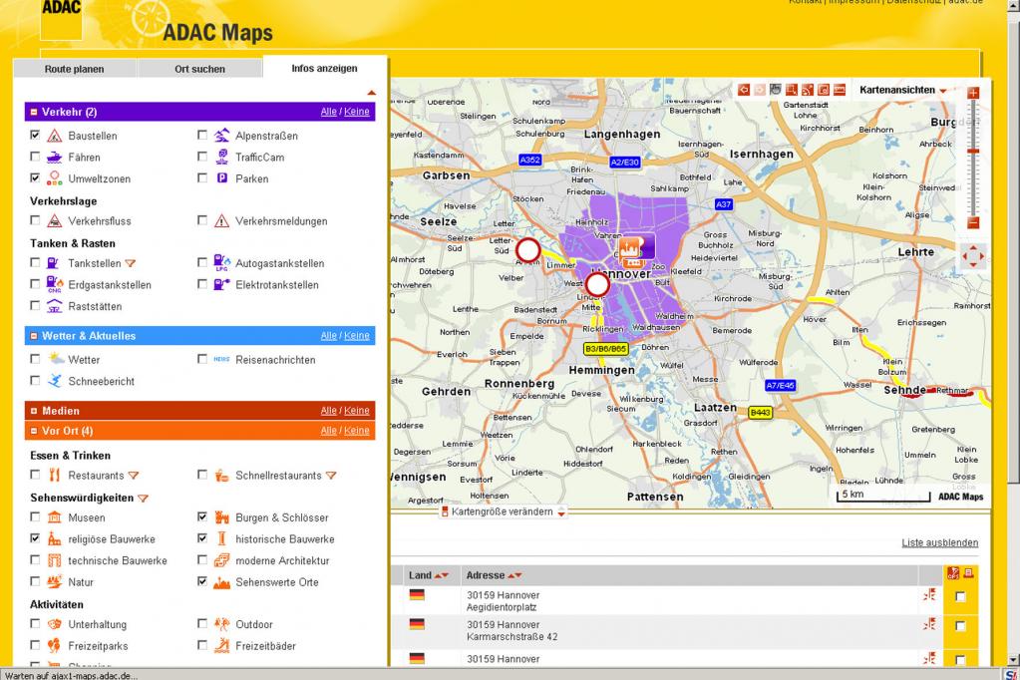1020x680 pixels.
Task: Click the print icon in results header
Action: [968, 572]
